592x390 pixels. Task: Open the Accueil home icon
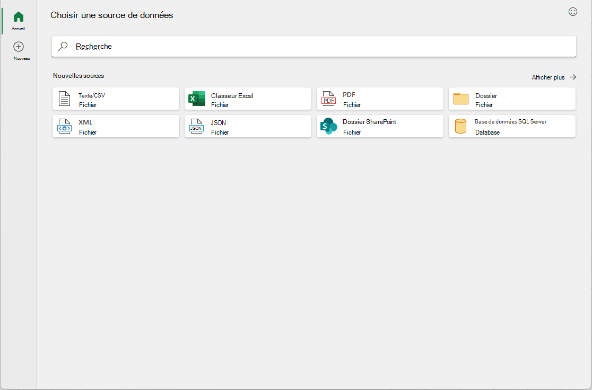[x=19, y=16]
